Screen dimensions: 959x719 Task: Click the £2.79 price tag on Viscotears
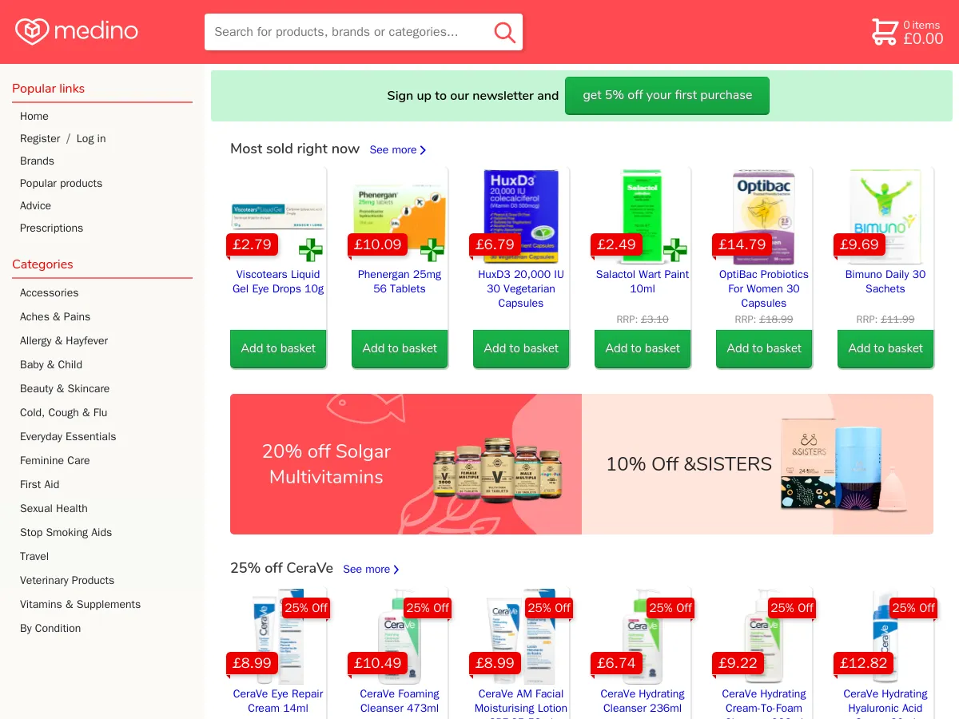(x=252, y=244)
